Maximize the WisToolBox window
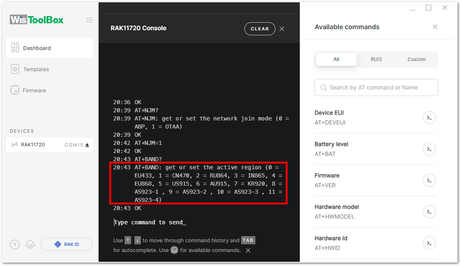 click(x=429, y=8)
